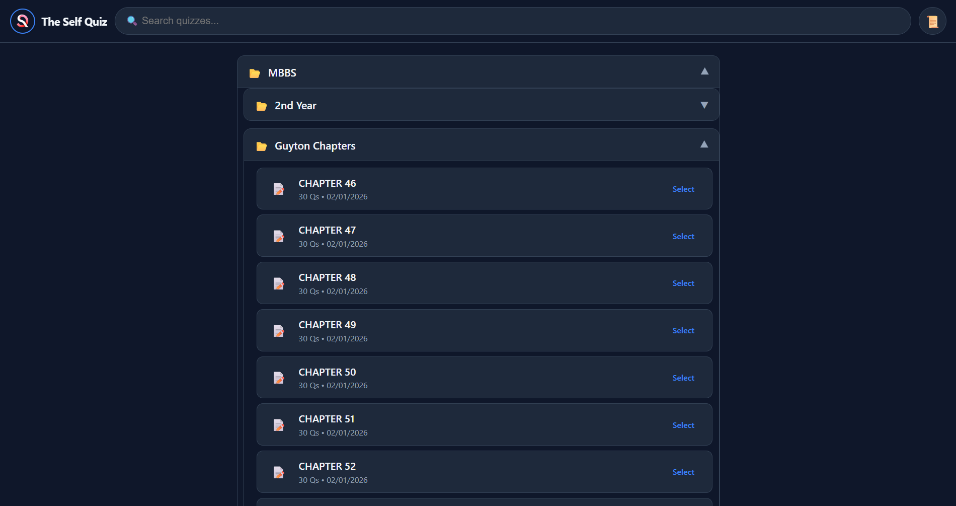Viewport: 956px width, 506px height.
Task: Click the folder icon beside Guyton Chapters
Action: click(x=262, y=146)
